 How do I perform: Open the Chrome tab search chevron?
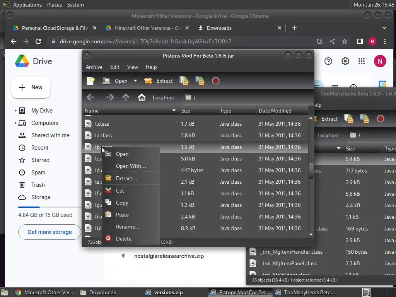pos(384,28)
